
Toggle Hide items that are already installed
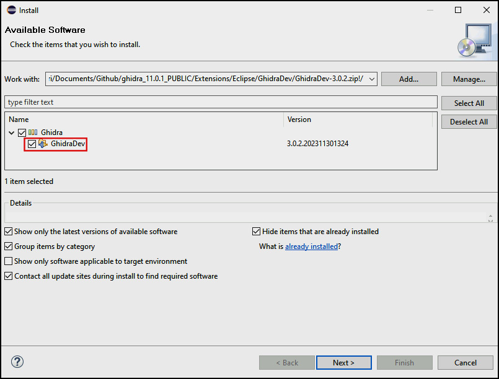(256, 232)
